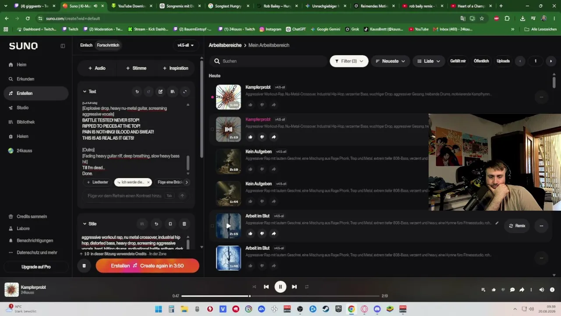Click Upgrade auf Pro button

(36, 267)
